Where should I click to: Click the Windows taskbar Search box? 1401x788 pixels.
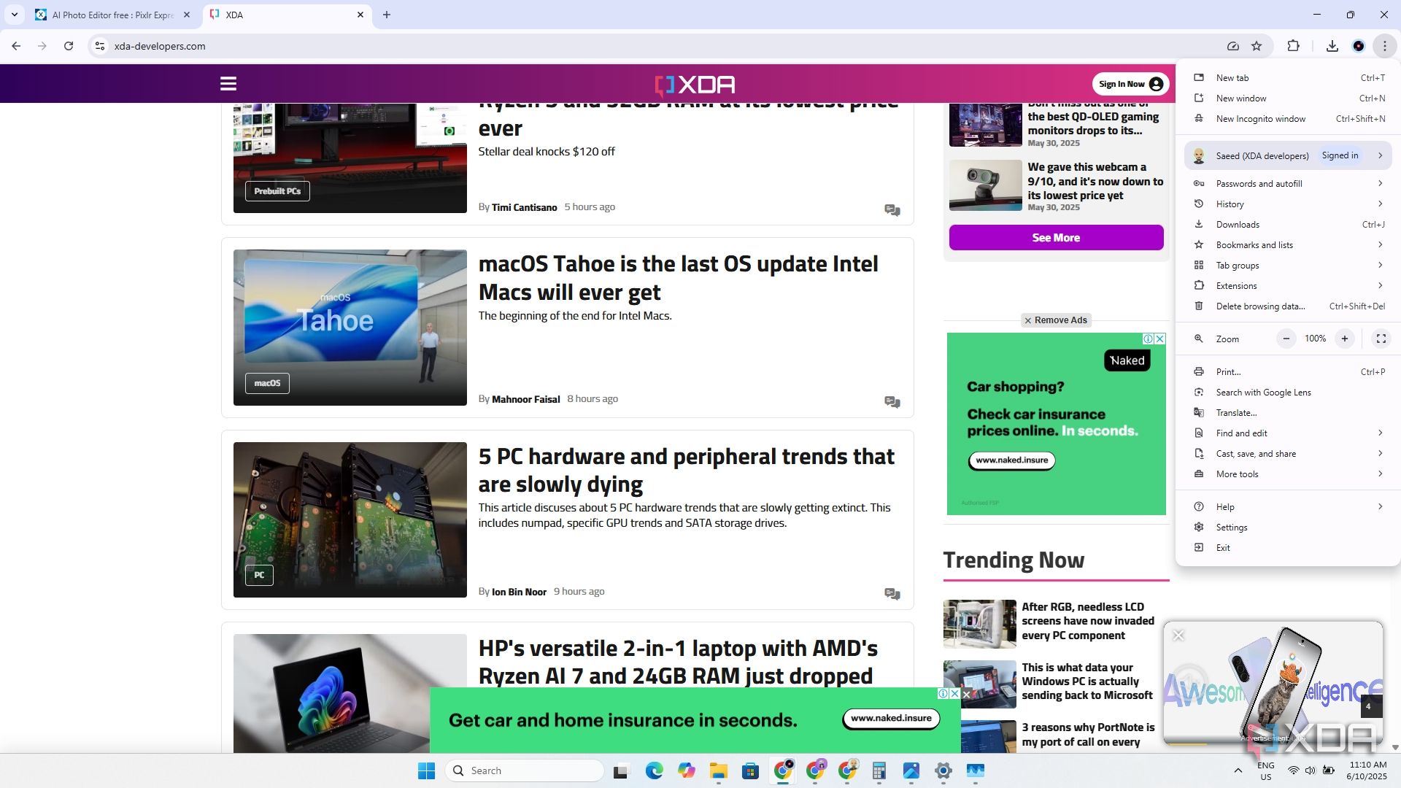tap(525, 770)
